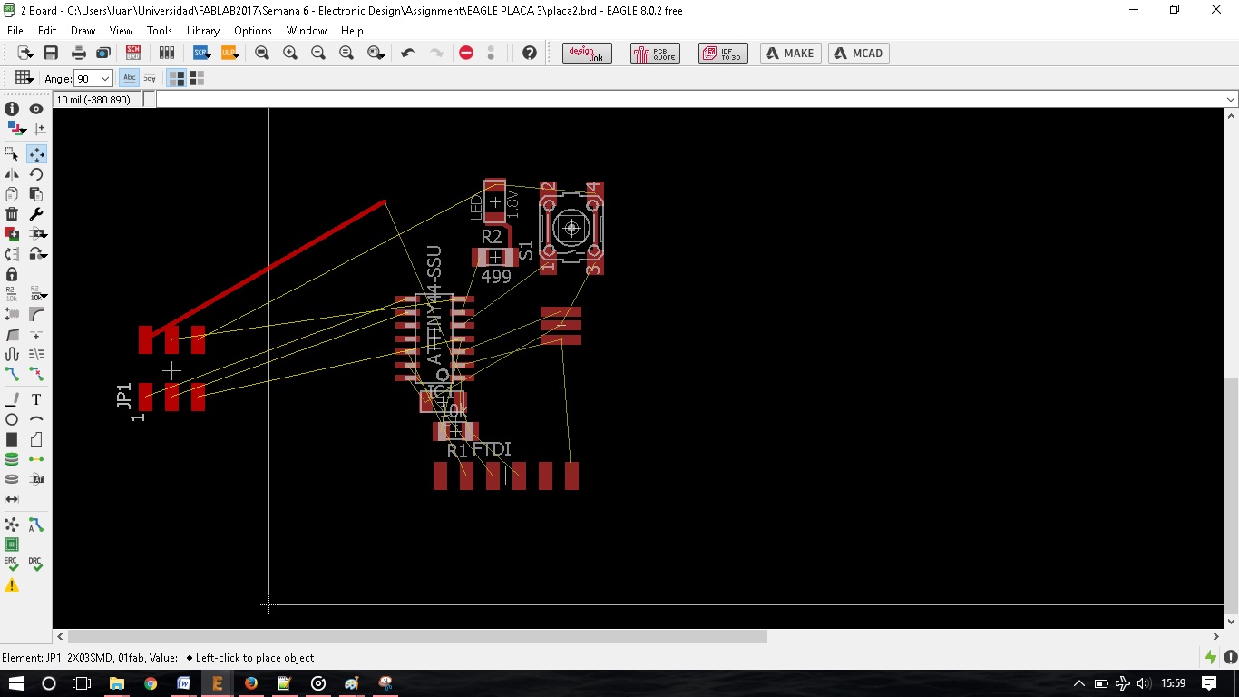Choose the Text tool
The width and height of the screenshot is (1239, 697).
pos(36,399)
